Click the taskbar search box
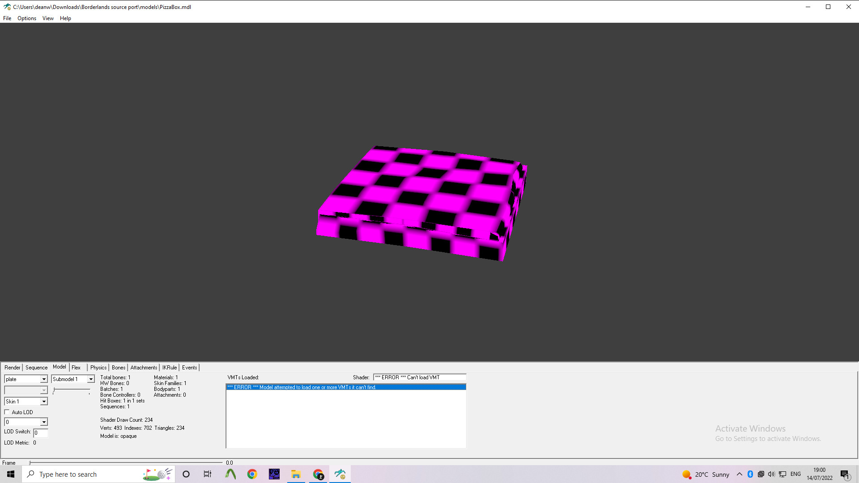The width and height of the screenshot is (859, 483). (98, 474)
